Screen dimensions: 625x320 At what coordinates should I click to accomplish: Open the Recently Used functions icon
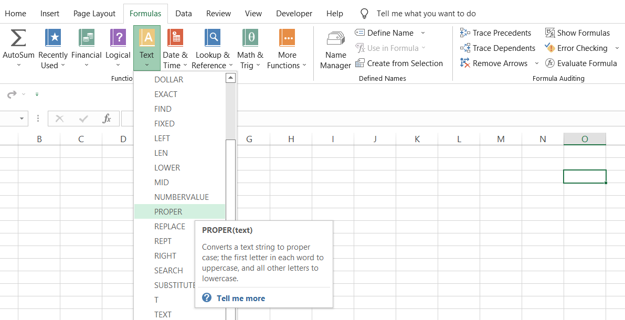[53, 39]
